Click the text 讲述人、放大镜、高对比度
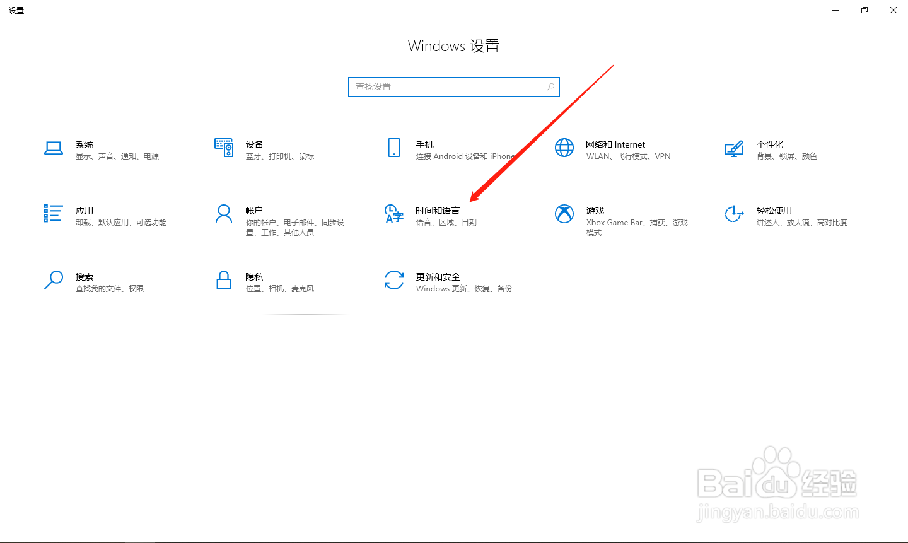 802,223
